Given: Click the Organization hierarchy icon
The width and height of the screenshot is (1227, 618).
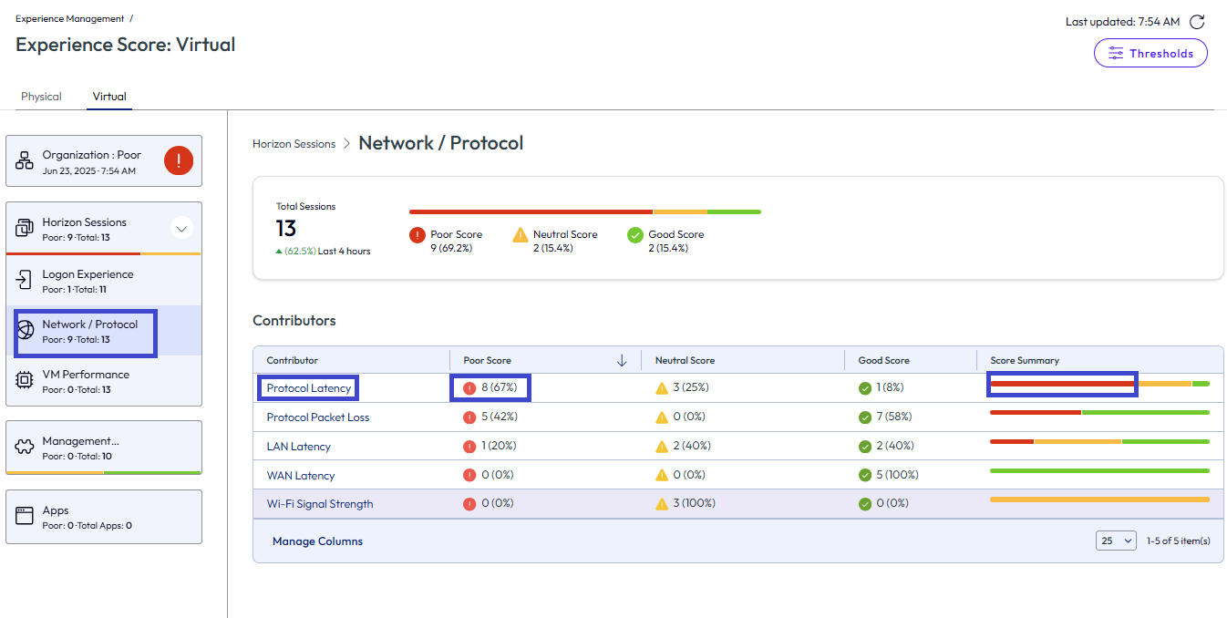Looking at the screenshot, I should coord(26,161).
